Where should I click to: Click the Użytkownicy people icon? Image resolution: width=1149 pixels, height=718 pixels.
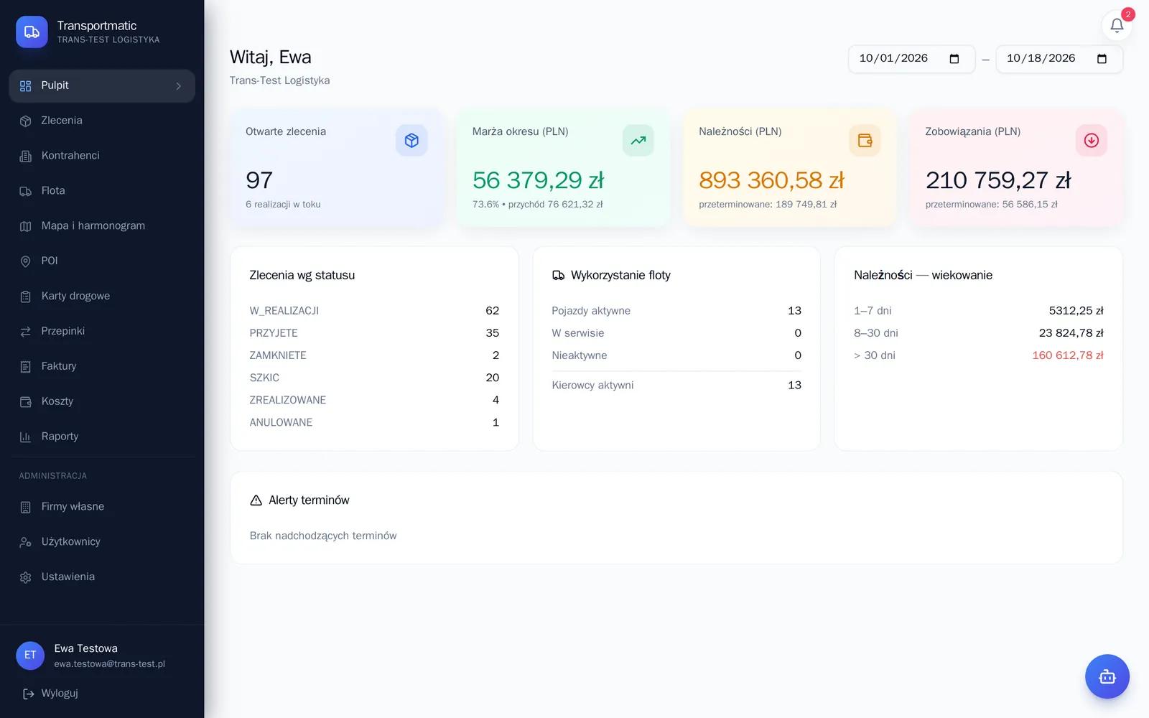click(x=26, y=543)
